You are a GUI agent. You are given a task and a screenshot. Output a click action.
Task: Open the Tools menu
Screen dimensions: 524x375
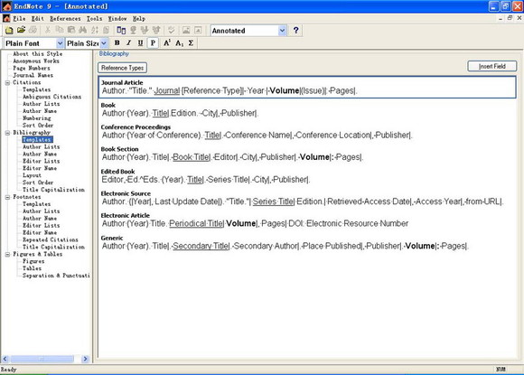point(94,18)
